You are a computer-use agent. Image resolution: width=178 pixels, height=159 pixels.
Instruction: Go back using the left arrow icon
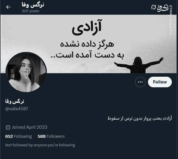pos(8,7)
